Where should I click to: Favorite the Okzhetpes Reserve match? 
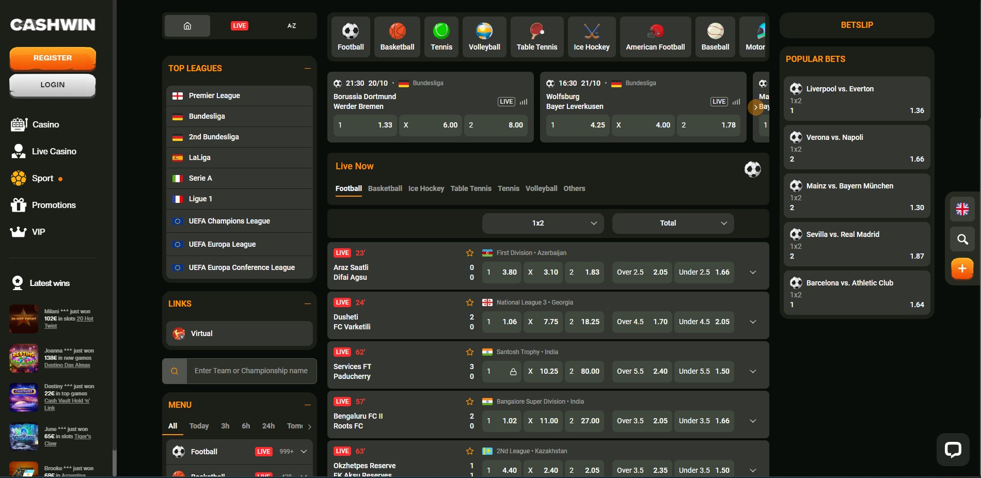click(x=470, y=451)
